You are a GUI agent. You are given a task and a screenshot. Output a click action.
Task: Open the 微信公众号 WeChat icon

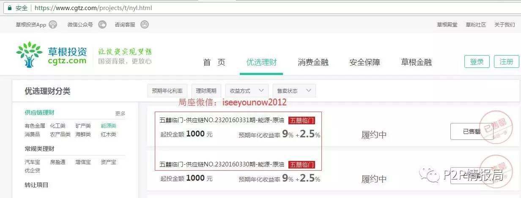coord(102,24)
